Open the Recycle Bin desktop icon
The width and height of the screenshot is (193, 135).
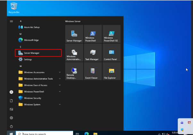pyautogui.click(x=14, y=8)
